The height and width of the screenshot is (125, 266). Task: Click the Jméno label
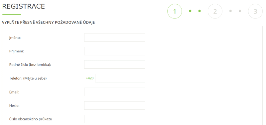[x=15, y=38]
